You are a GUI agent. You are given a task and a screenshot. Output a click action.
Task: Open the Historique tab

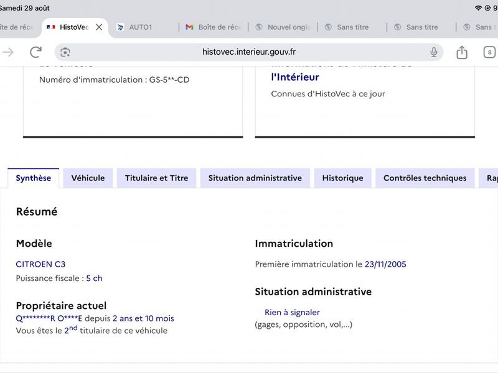pos(343,178)
